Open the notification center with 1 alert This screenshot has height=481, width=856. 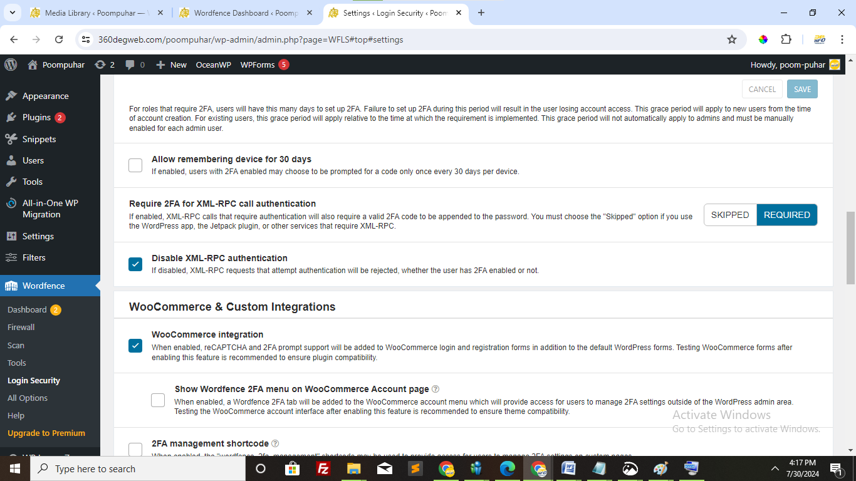point(837,468)
